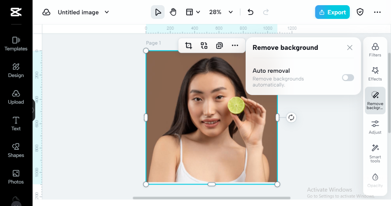
Task: Open the Text panel
Action: pos(16,123)
